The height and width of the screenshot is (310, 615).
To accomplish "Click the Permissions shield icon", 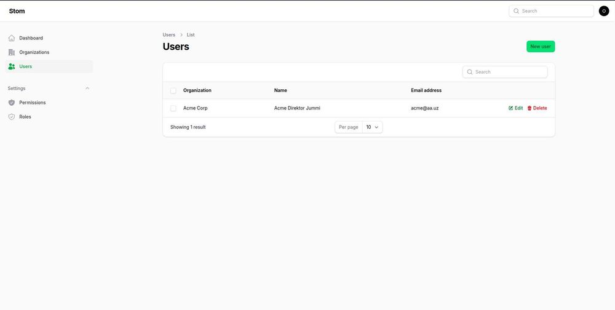I will [12, 103].
